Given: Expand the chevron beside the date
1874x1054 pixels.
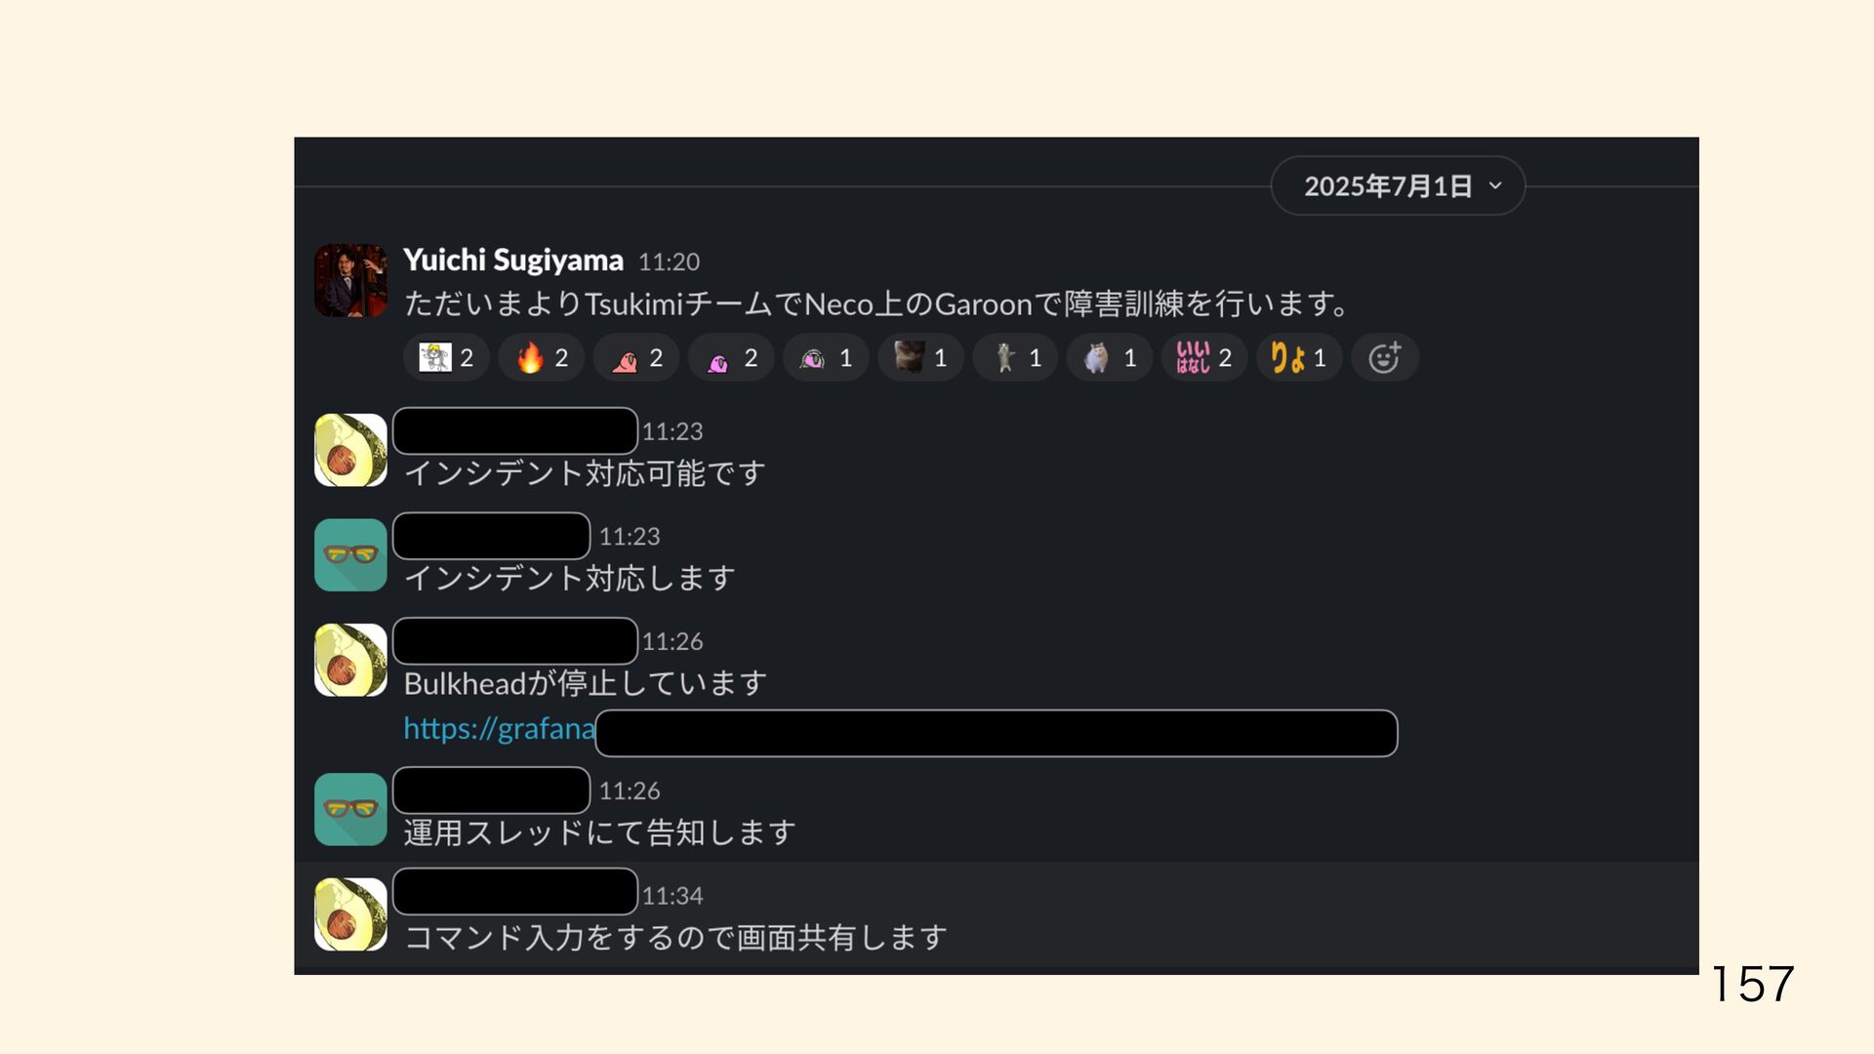Looking at the screenshot, I should point(1495,185).
